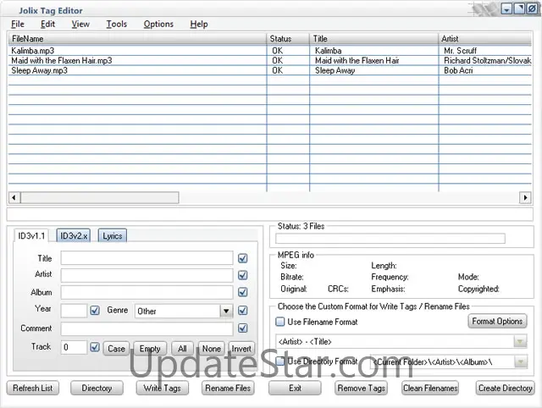Open the Tools menu

pyautogui.click(x=117, y=24)
